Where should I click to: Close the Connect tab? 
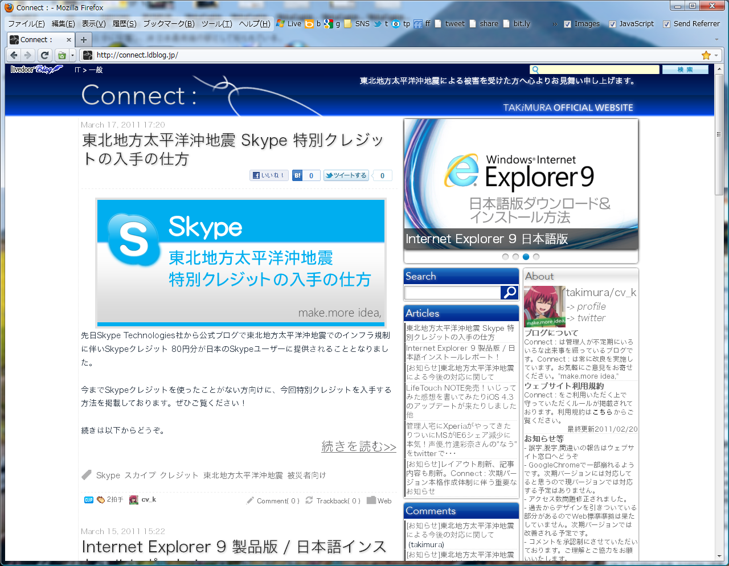[x=69, y=40]
